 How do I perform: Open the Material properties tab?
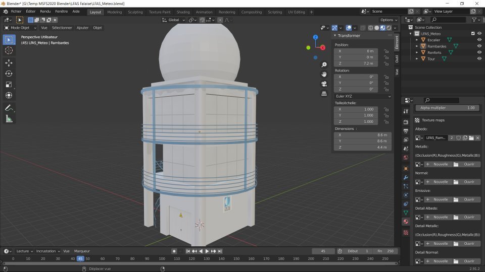point(405,222)
